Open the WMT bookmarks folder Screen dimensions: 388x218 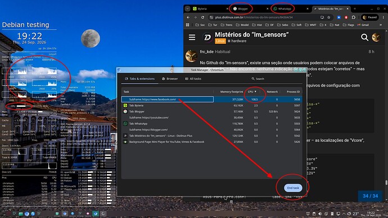pos(310,25)
